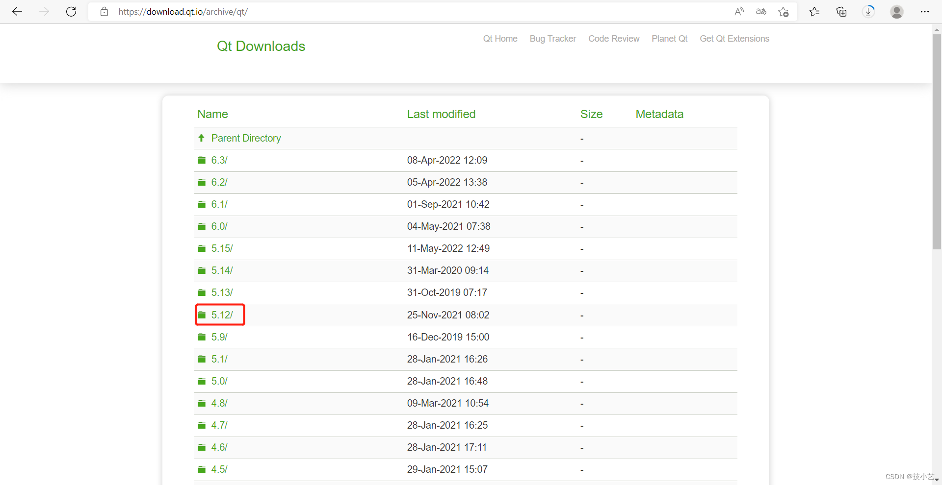The width and height of the screenshot is (942, 485).
Task: Open the Planet Qt nav link
Action: click(x=669, y=39)
